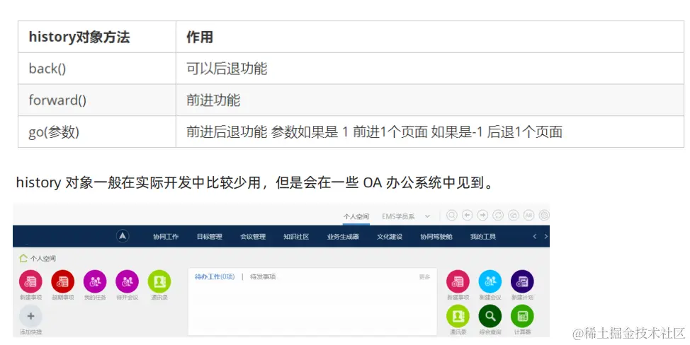Open the settings gear icon in the OA toolbar
This screenshot has height=345, width=690.
point(544,215)
